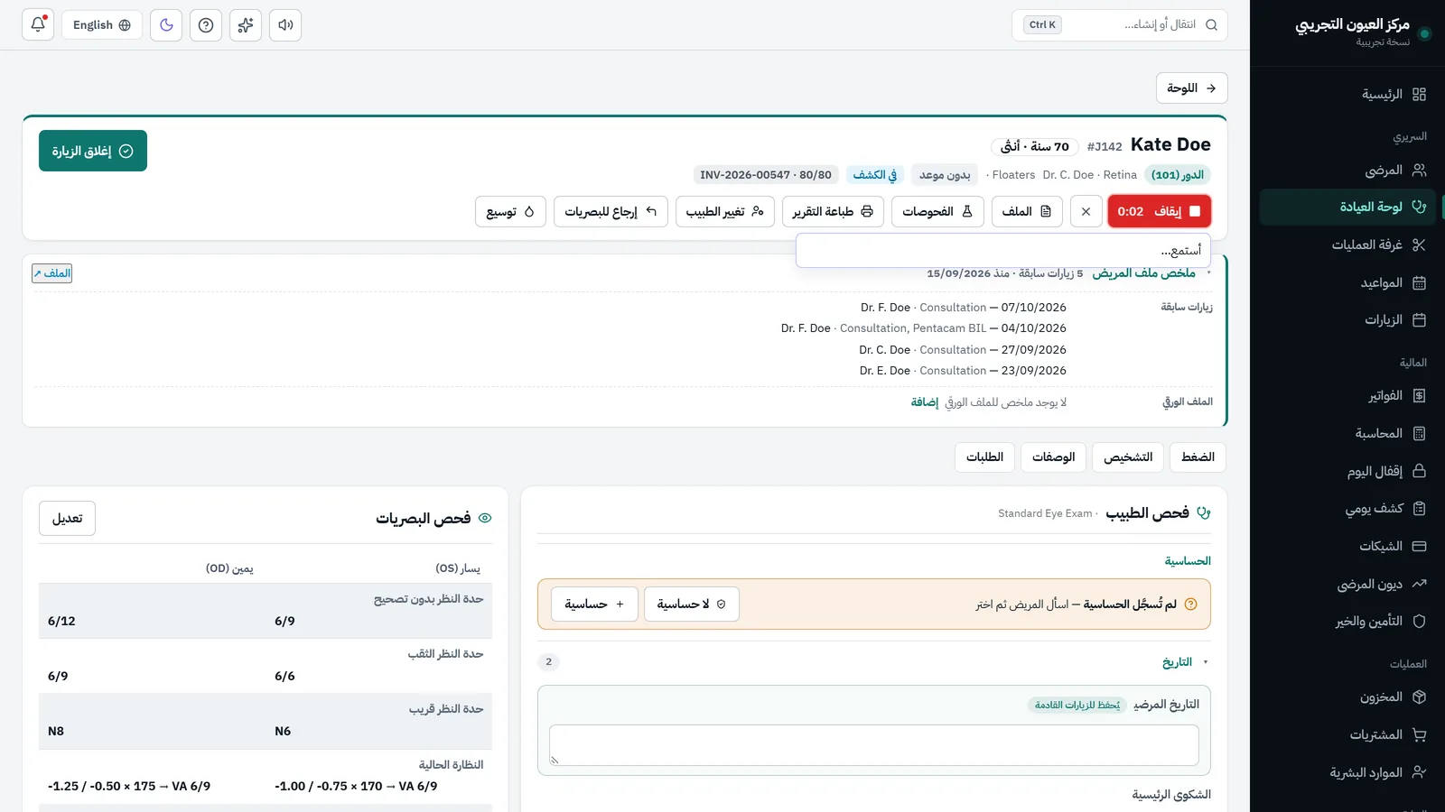Click طباعة التقرير print report
1445x812 pixels.
[x=833, y=211]
